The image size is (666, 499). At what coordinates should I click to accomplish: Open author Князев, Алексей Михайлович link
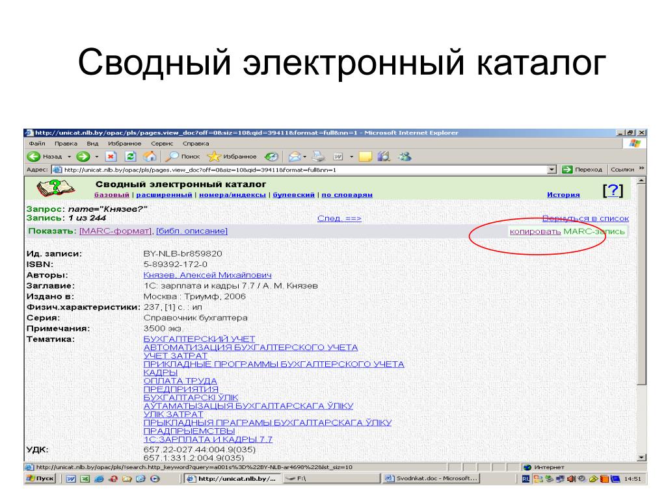tap(207, 275)
